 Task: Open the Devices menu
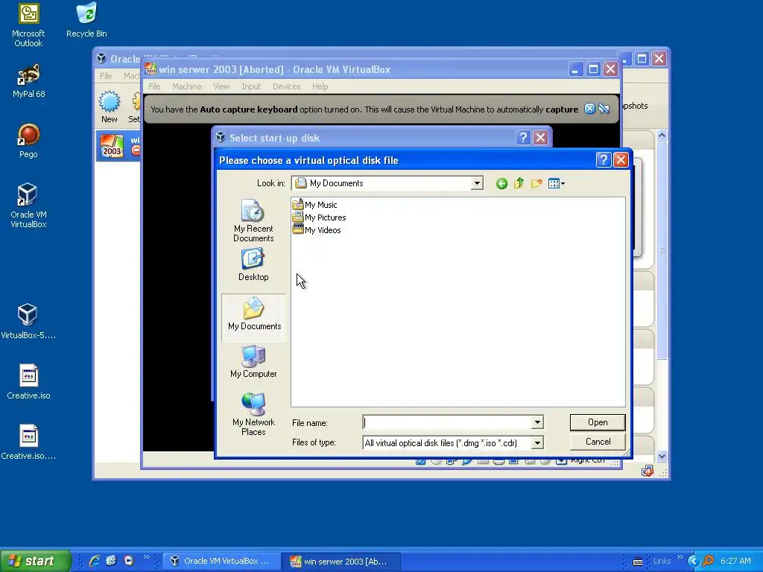(287, 86)
